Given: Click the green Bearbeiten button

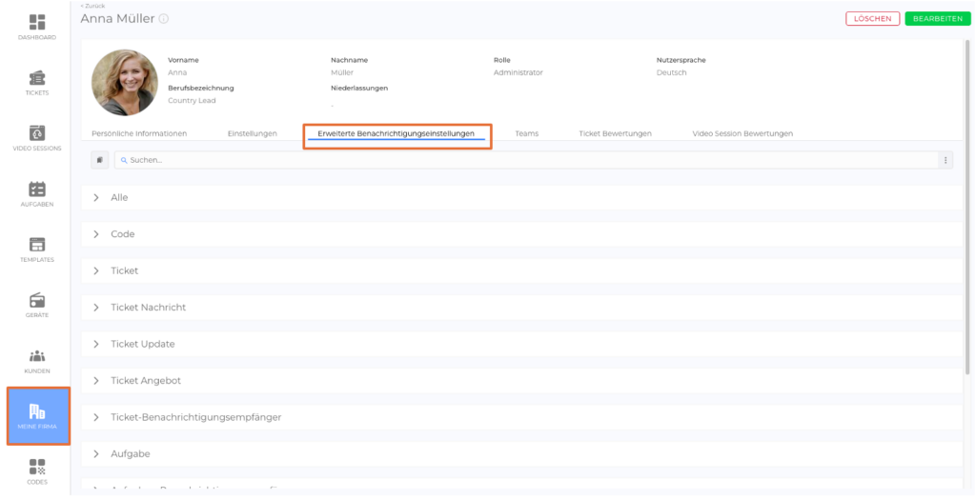Looking at the screenshot, I should (937, 18).
